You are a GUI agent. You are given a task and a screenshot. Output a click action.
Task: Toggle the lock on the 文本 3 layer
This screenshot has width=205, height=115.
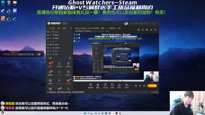coord(50,32)
